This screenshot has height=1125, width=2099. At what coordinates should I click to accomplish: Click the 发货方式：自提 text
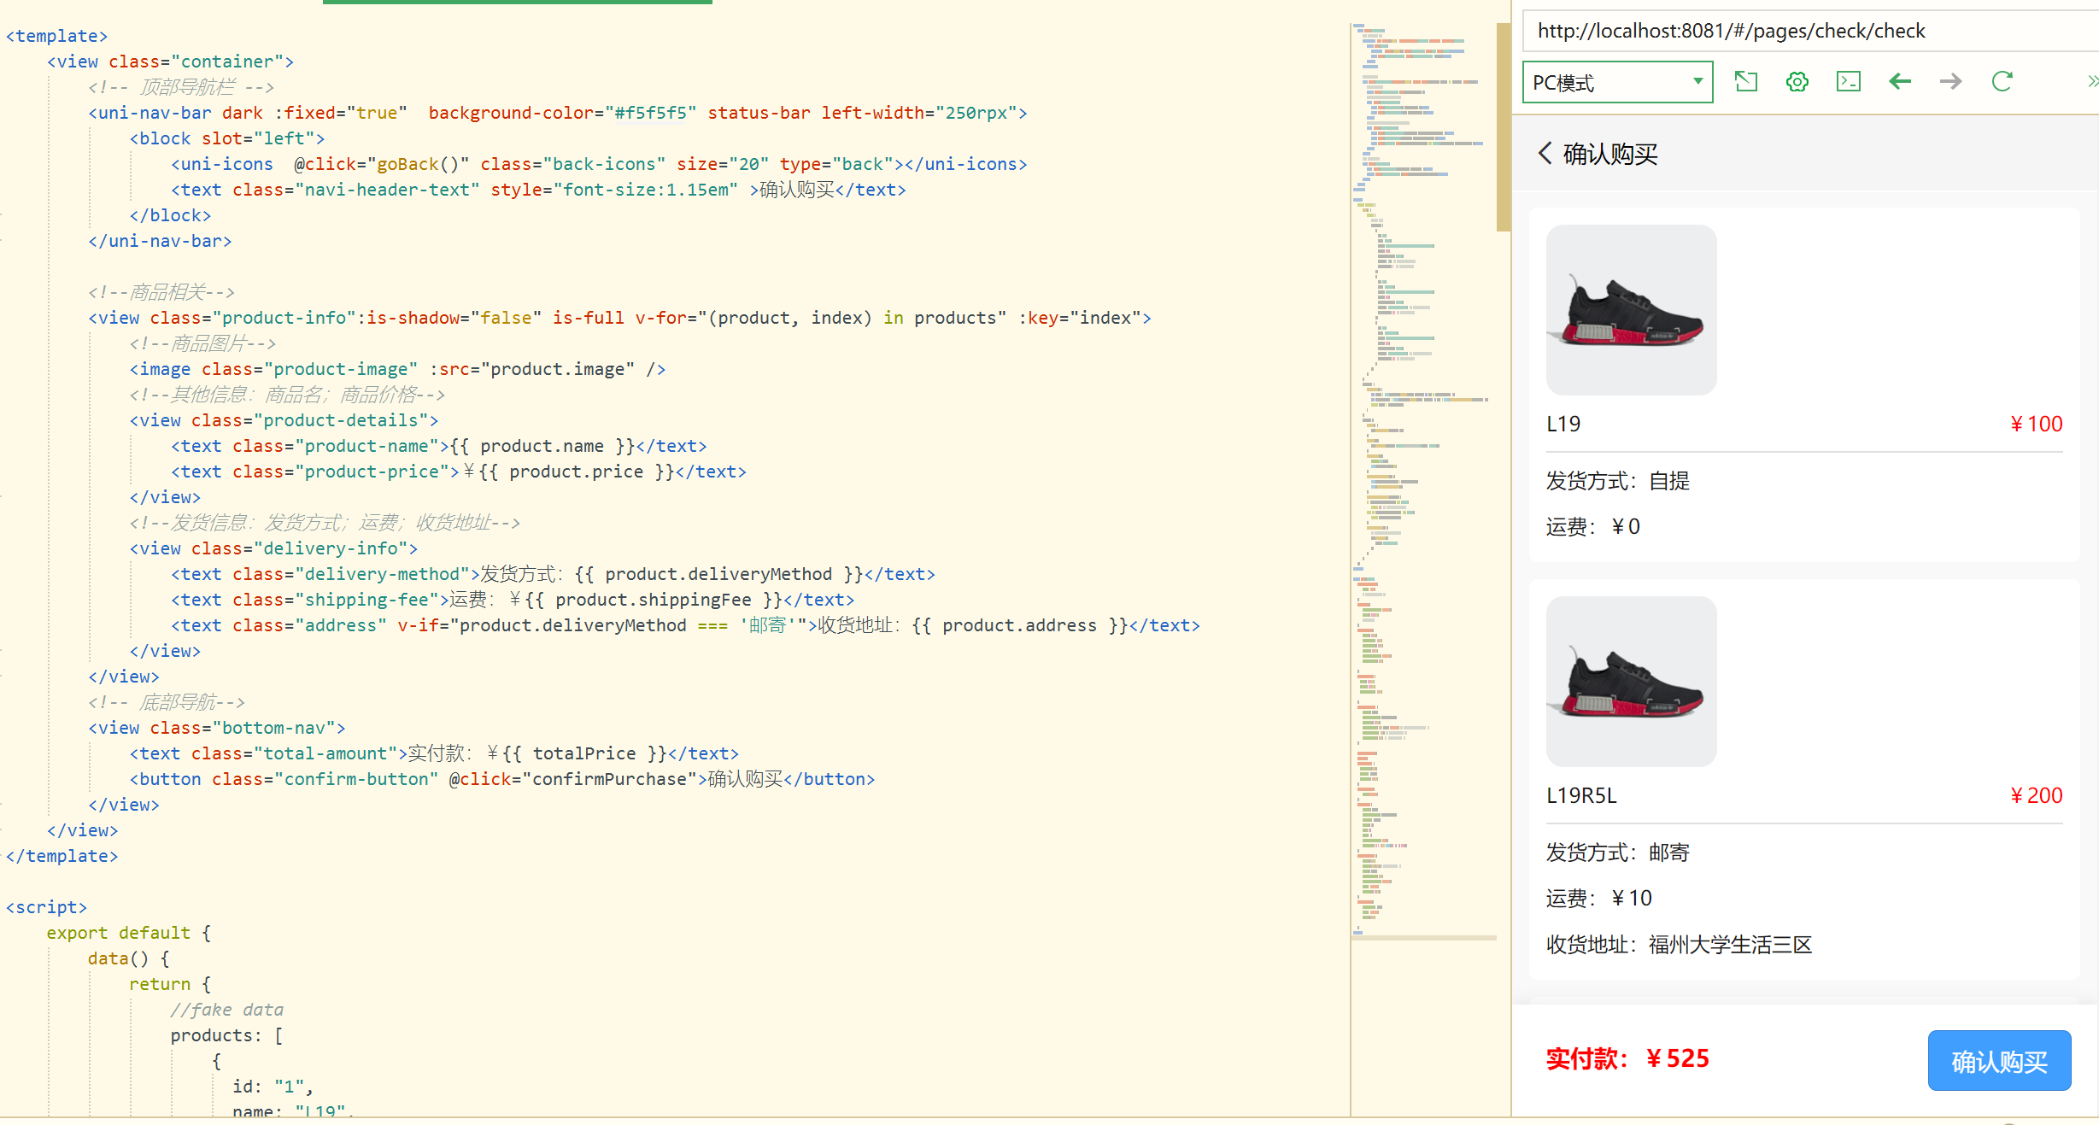tap(1618, 481)
